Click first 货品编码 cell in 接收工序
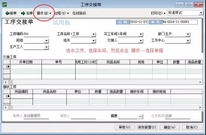 click(x=21, y=96)
